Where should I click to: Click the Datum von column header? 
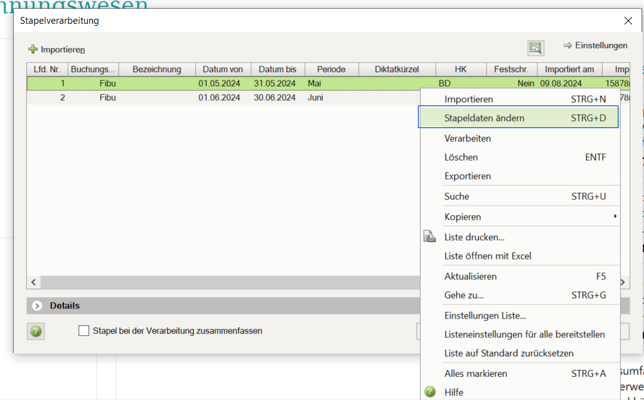click(x=223, y=69)
